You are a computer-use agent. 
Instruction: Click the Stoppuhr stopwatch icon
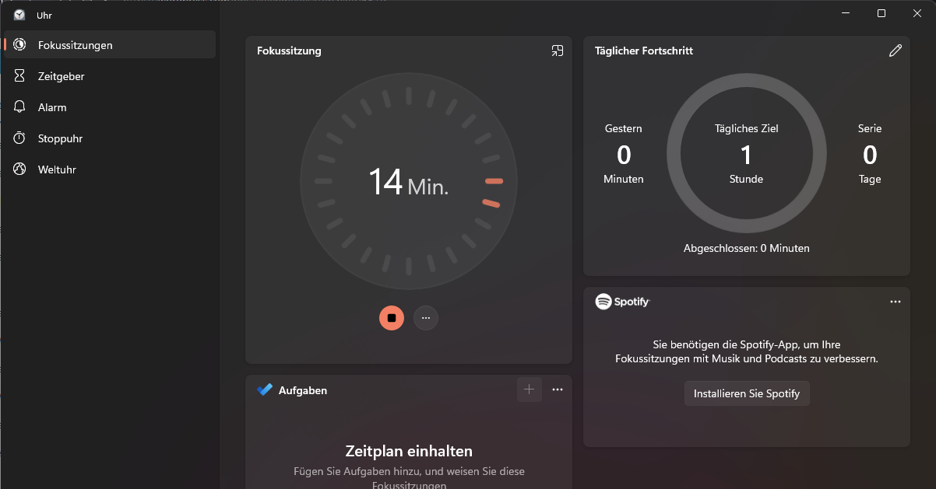click(x=20, y=138)
